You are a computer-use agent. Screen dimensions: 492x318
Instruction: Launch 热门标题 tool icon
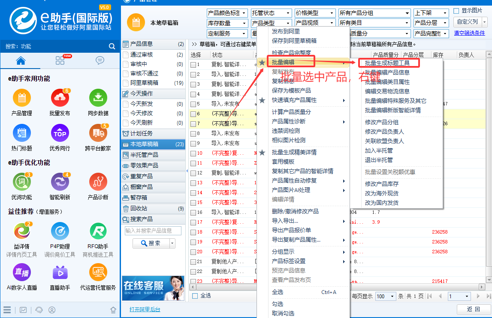[22, 134]
